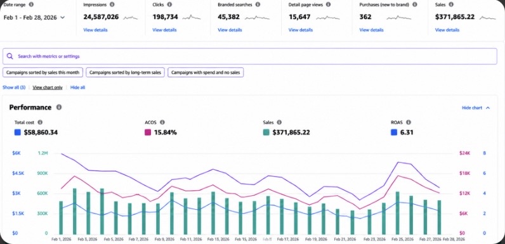Click the Impressions value 24,587,026

point(101,17)
